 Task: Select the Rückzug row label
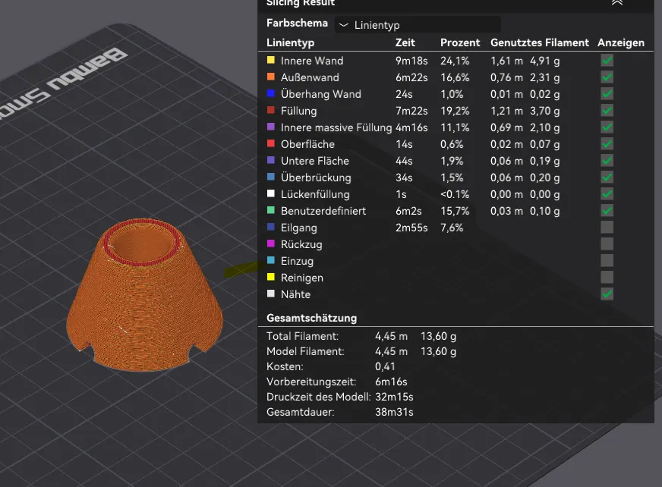[x=301, y=244]
